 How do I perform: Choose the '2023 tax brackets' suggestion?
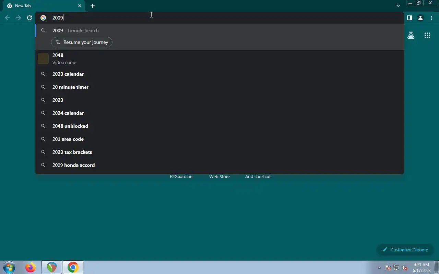tap(219, 152)
